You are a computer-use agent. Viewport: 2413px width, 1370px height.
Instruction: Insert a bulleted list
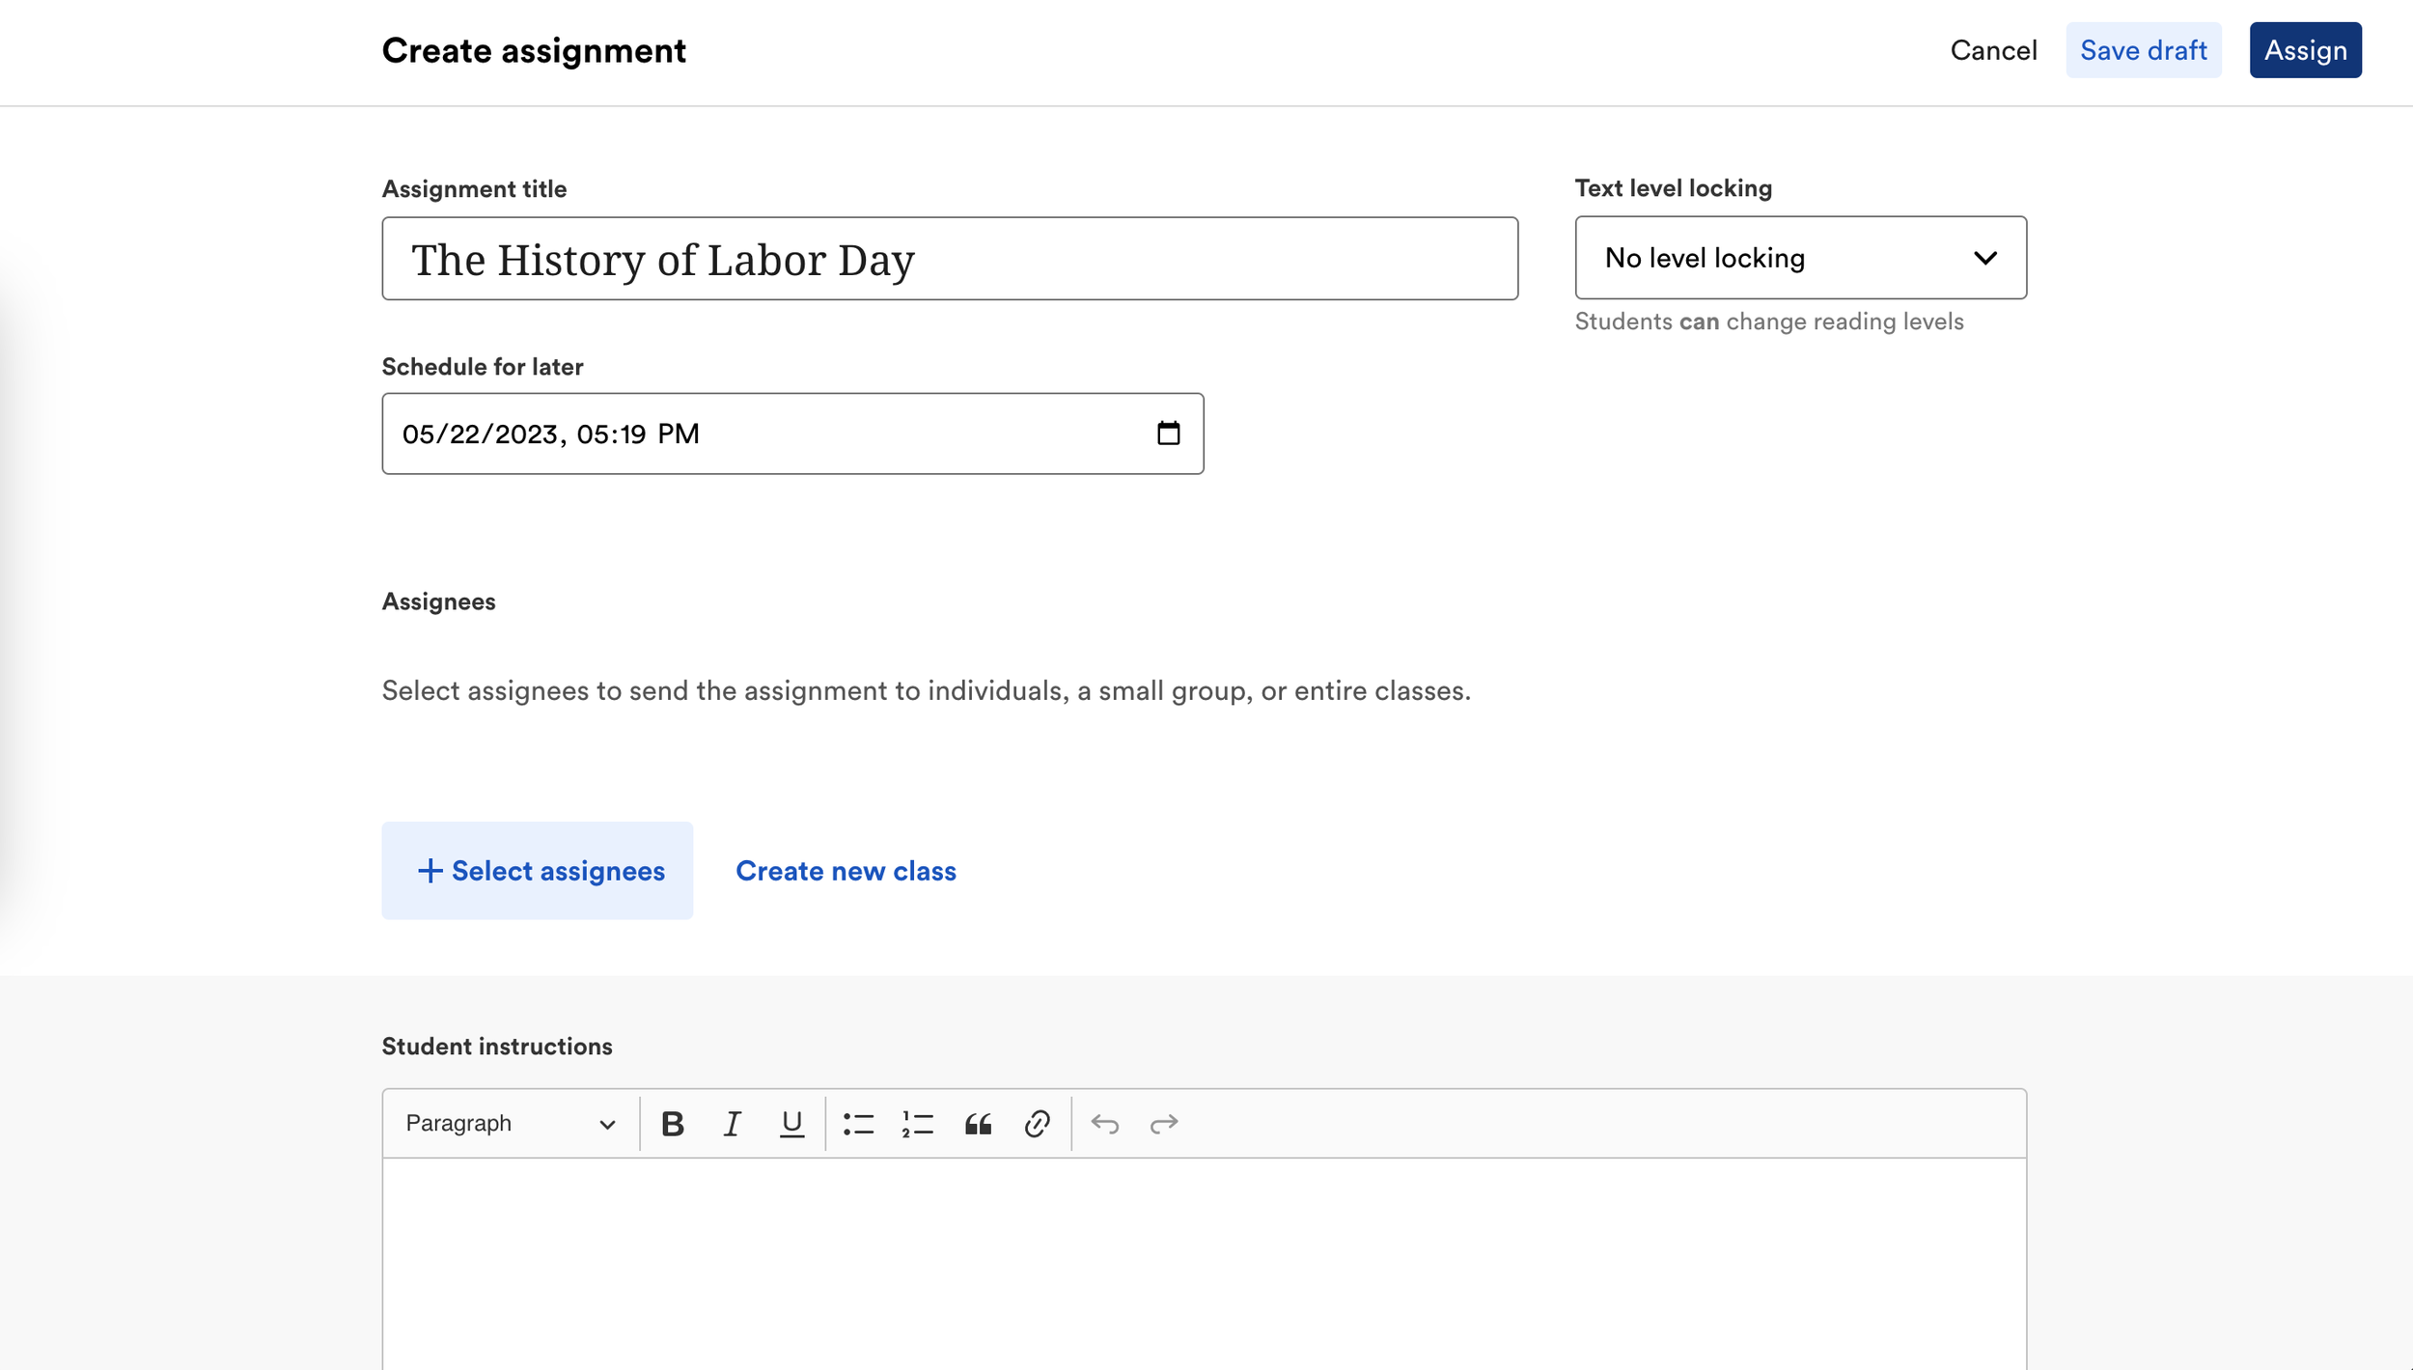pyautogui.click(x=858, y=1124)
